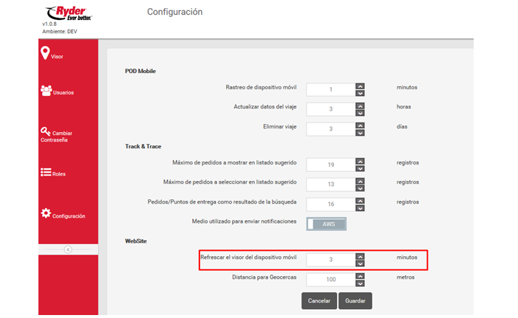This screenshot has height=318, width=518.
Task: Increase Eliminar viaje days value
Action: pyautogui.click(x=360, y=125)
